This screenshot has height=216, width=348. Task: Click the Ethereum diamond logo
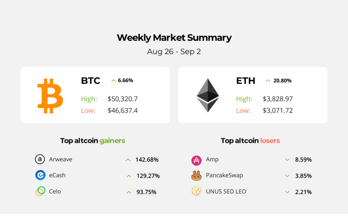point(208,95)
